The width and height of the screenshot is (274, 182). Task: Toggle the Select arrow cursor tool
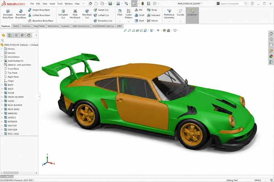tap(134, 4)
